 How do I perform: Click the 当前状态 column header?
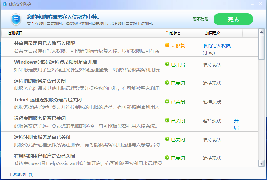click(173, 33)
